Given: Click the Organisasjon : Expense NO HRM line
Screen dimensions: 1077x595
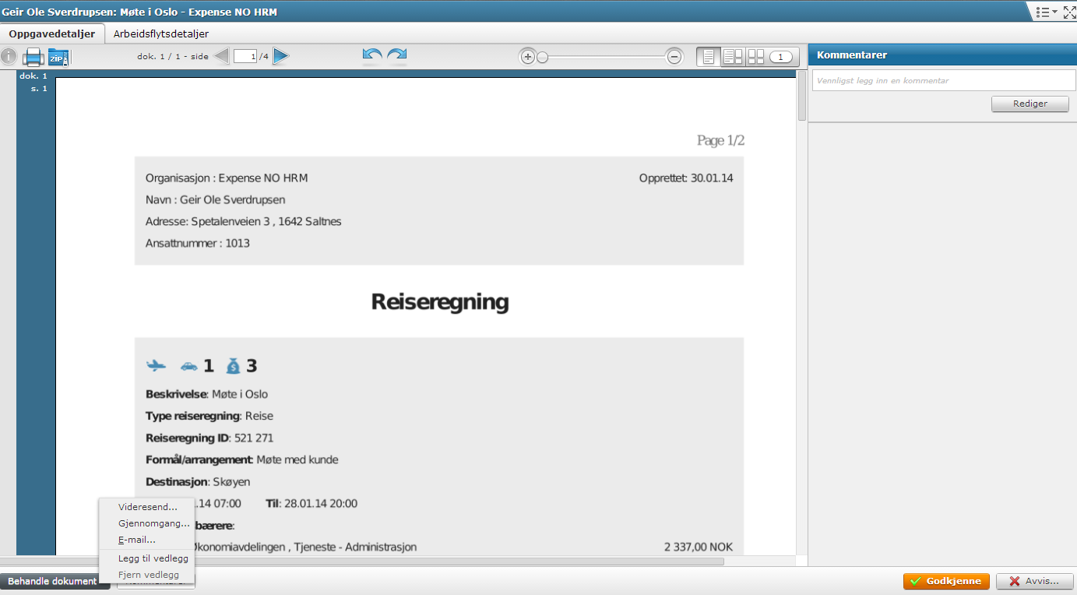Looking at the screenshot, I should pyautogui.click(x=227, y=178).
